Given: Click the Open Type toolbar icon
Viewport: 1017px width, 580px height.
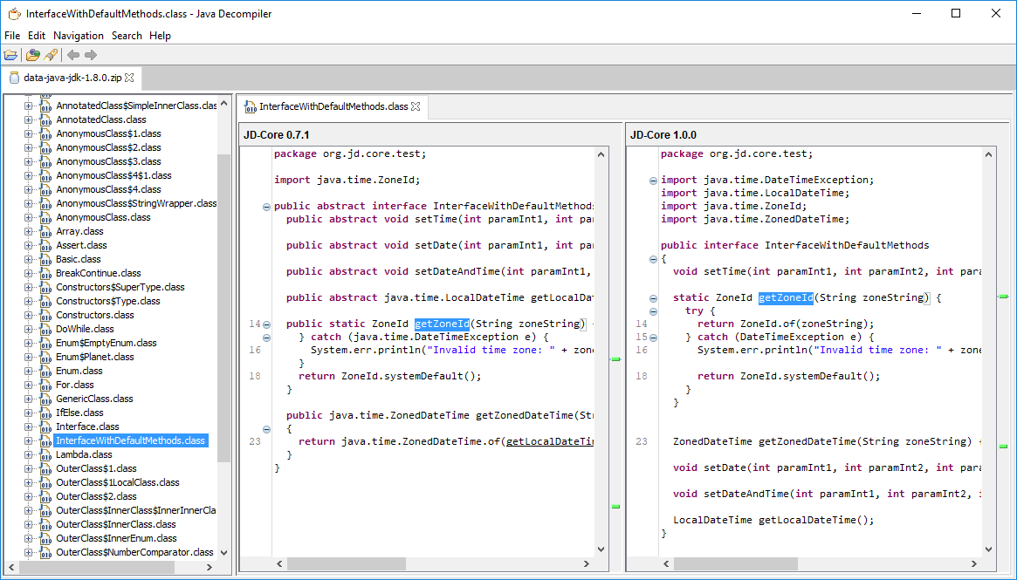Looking at the screenshot, I should (x=32, y=55).
